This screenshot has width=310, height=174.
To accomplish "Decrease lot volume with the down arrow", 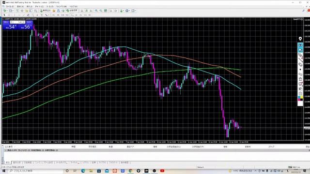I will 12,22.
